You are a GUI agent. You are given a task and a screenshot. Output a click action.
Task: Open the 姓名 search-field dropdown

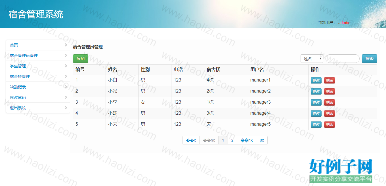coord(312,59)
